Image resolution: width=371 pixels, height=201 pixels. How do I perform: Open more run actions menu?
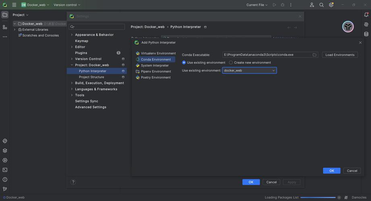pyautogui.click(x=291, y=5)
